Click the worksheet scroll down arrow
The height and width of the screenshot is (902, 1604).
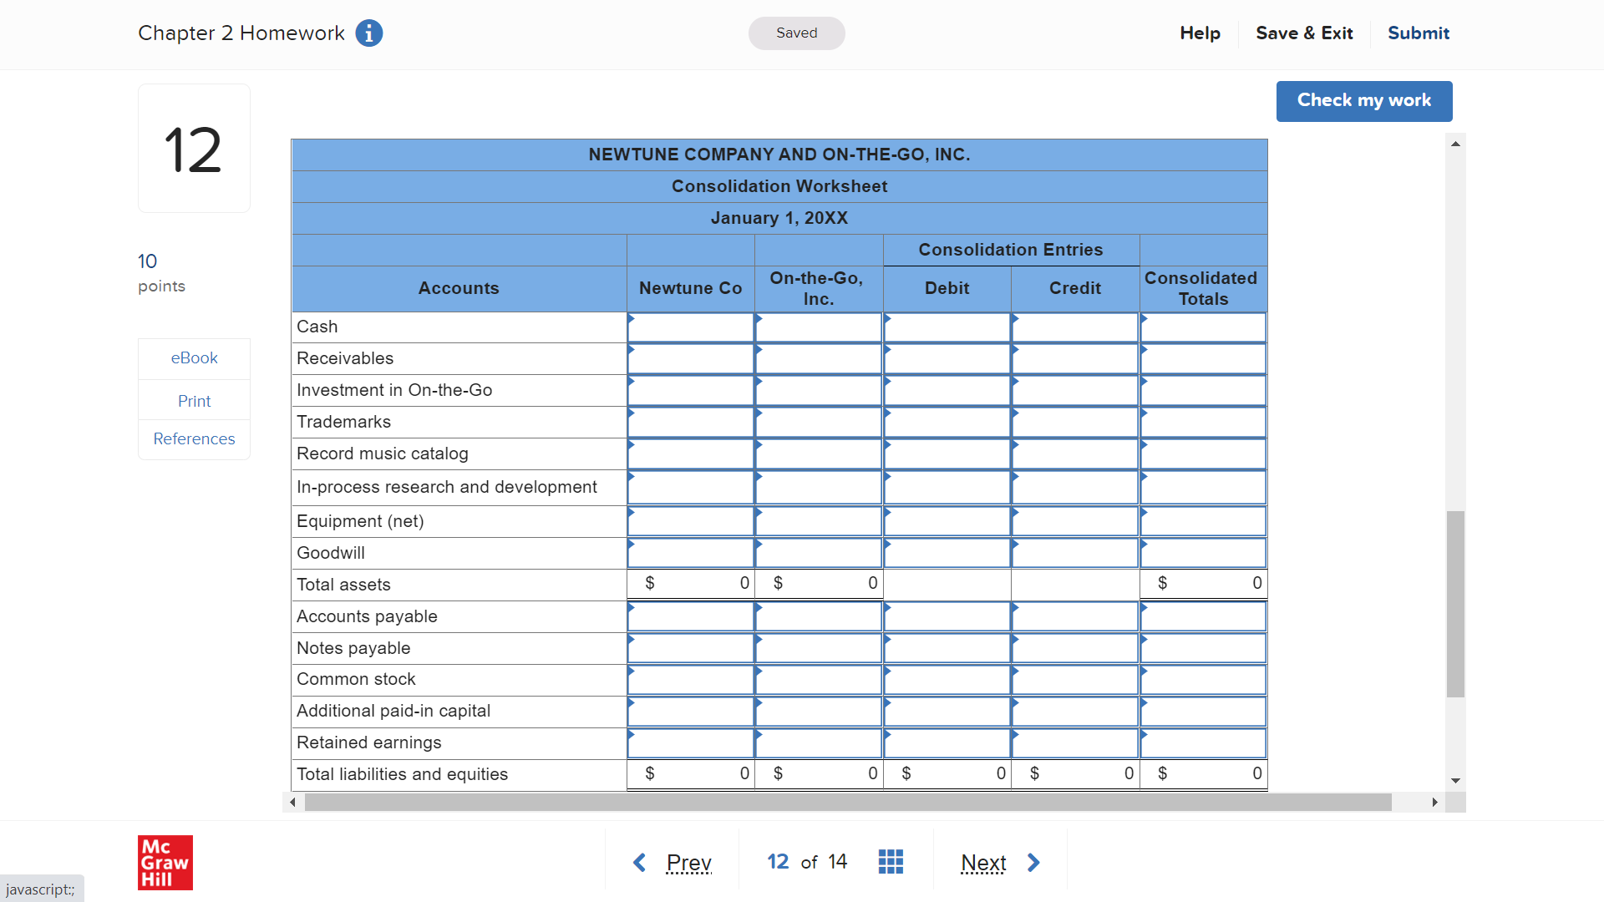(x=1455, y=781)
